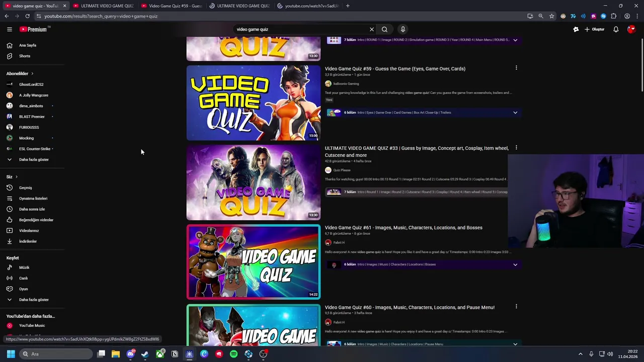Viewport: 644px width, 362px height.
Task: Start voice search with the microphone icon
Action: click(403, 29)
